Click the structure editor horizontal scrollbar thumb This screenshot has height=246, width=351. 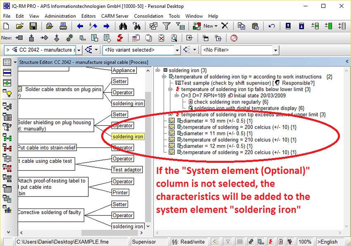pos(109,232)
